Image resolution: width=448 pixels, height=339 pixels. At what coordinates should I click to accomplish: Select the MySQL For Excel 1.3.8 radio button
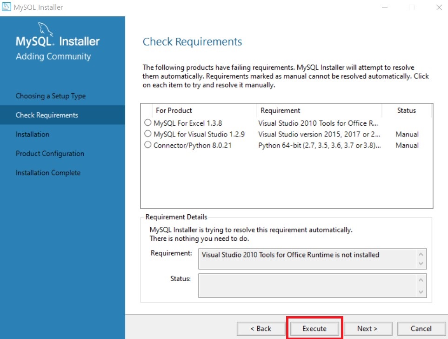point(148,123)
